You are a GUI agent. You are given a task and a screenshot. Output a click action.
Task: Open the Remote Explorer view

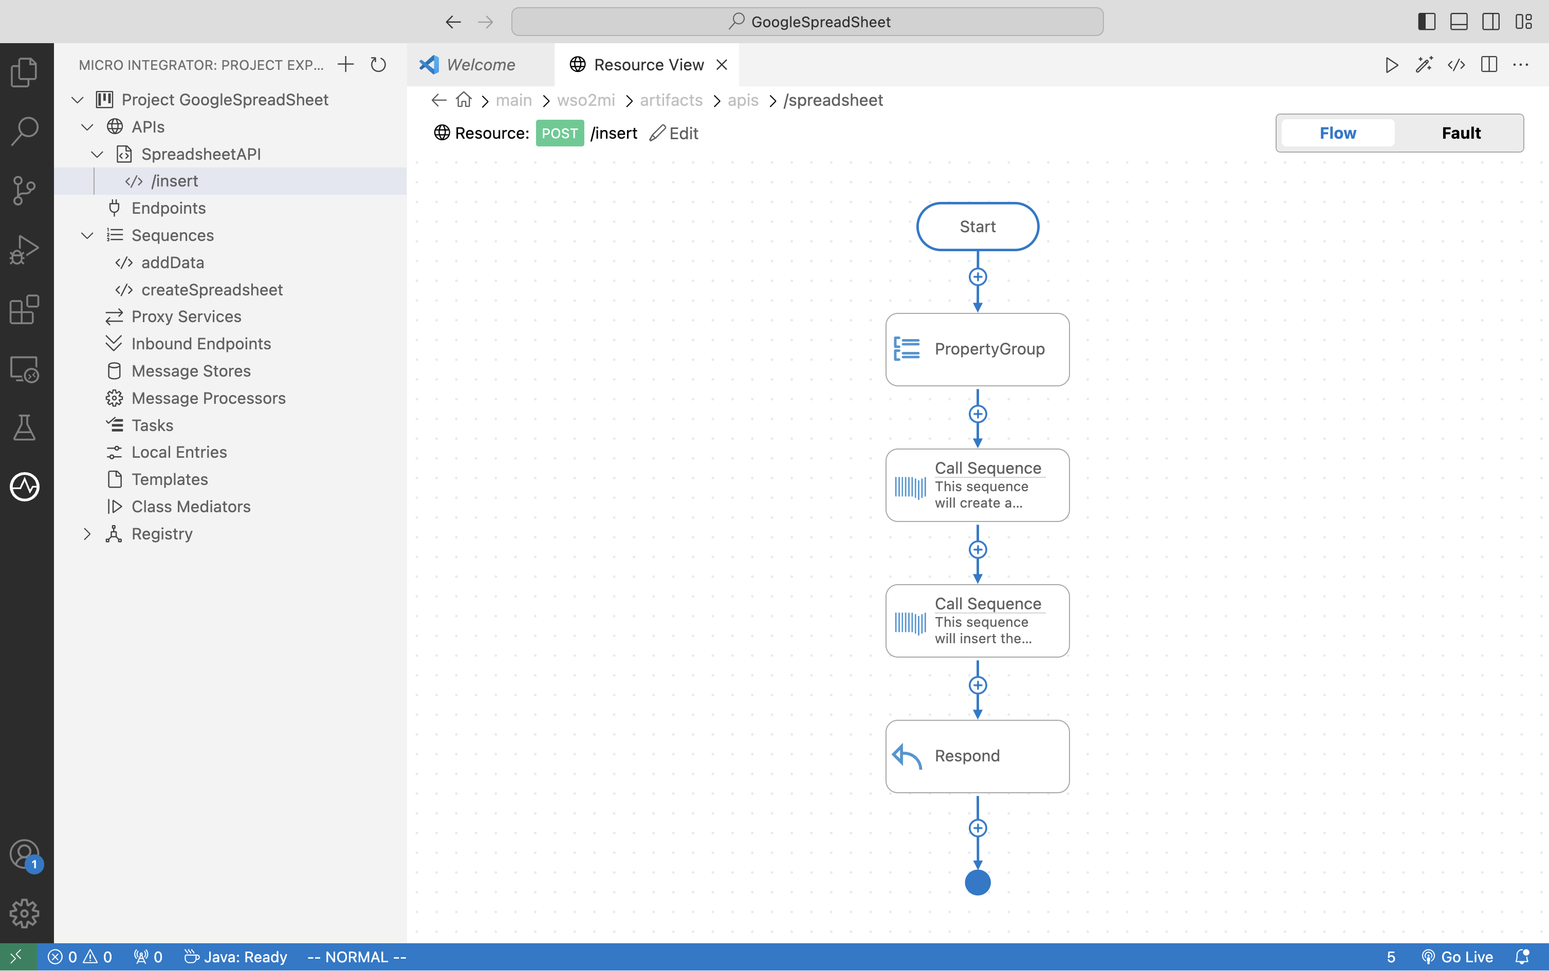[x=25, y=369]
